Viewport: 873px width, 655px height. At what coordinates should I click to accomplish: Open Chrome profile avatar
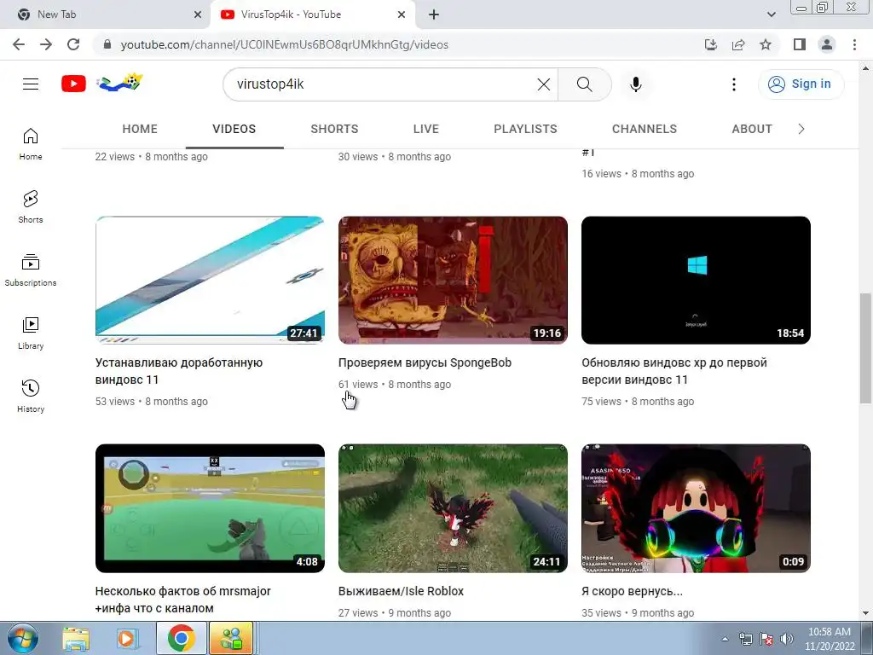click(x=827, y=44)
